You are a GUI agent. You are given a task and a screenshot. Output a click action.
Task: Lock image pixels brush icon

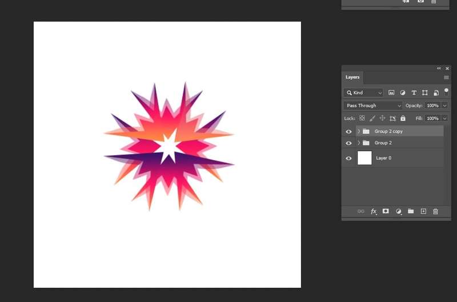(x=372, y=118)
